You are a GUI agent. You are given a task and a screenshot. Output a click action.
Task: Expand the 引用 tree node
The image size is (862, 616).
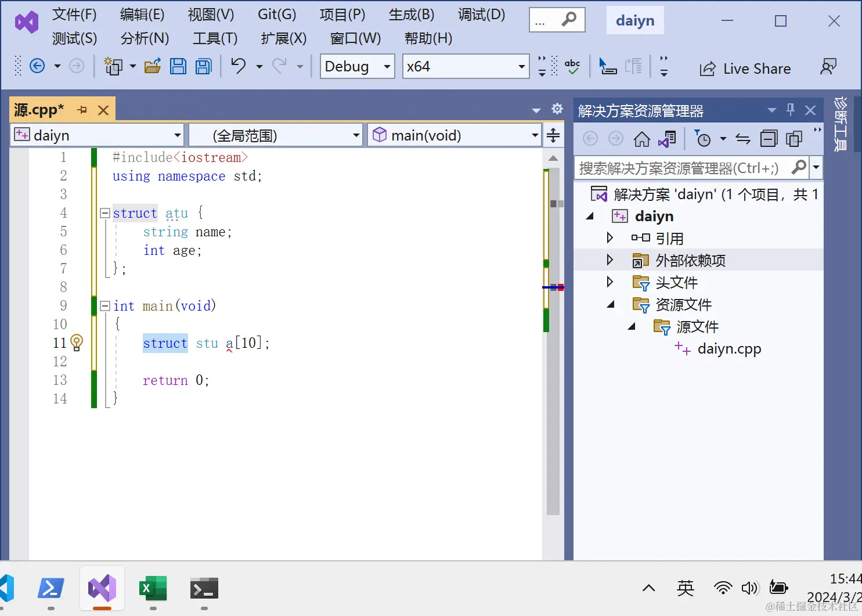tap(609, 237)
